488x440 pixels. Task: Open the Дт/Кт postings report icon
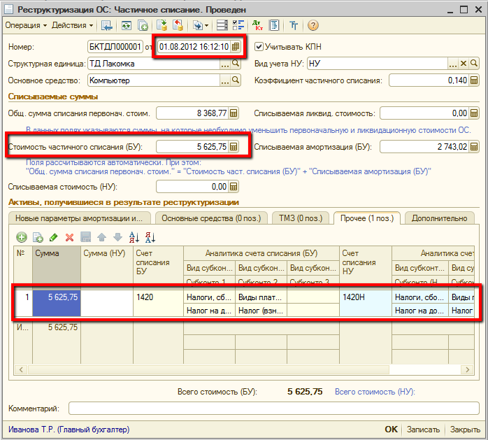257,25
